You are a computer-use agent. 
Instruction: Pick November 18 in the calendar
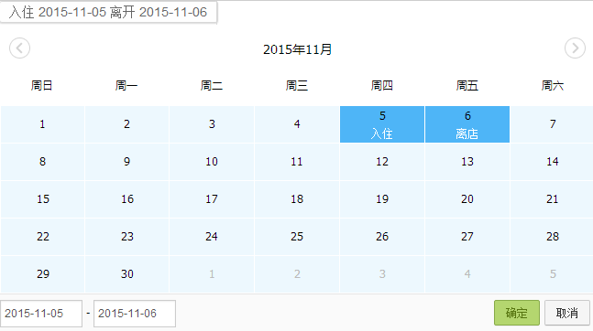[x=297, y=199]
